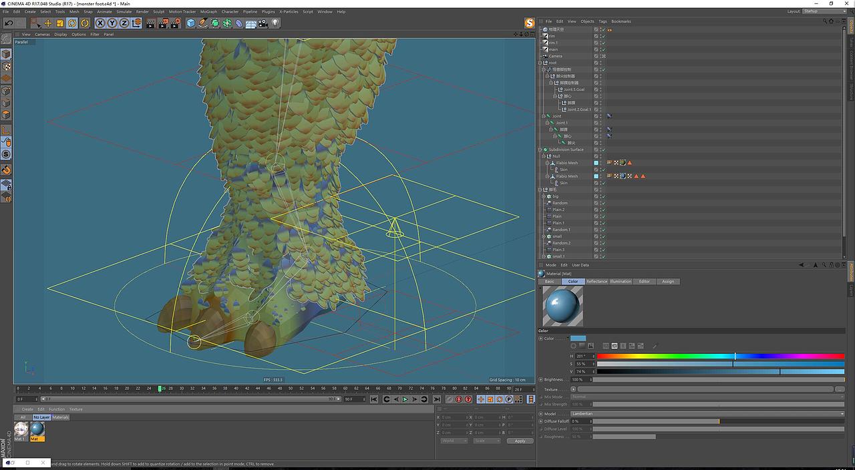The width and height of the screenshot is (855, 470).
Task: Toggle the Position keyframe icon
Action: coord(481,399)
